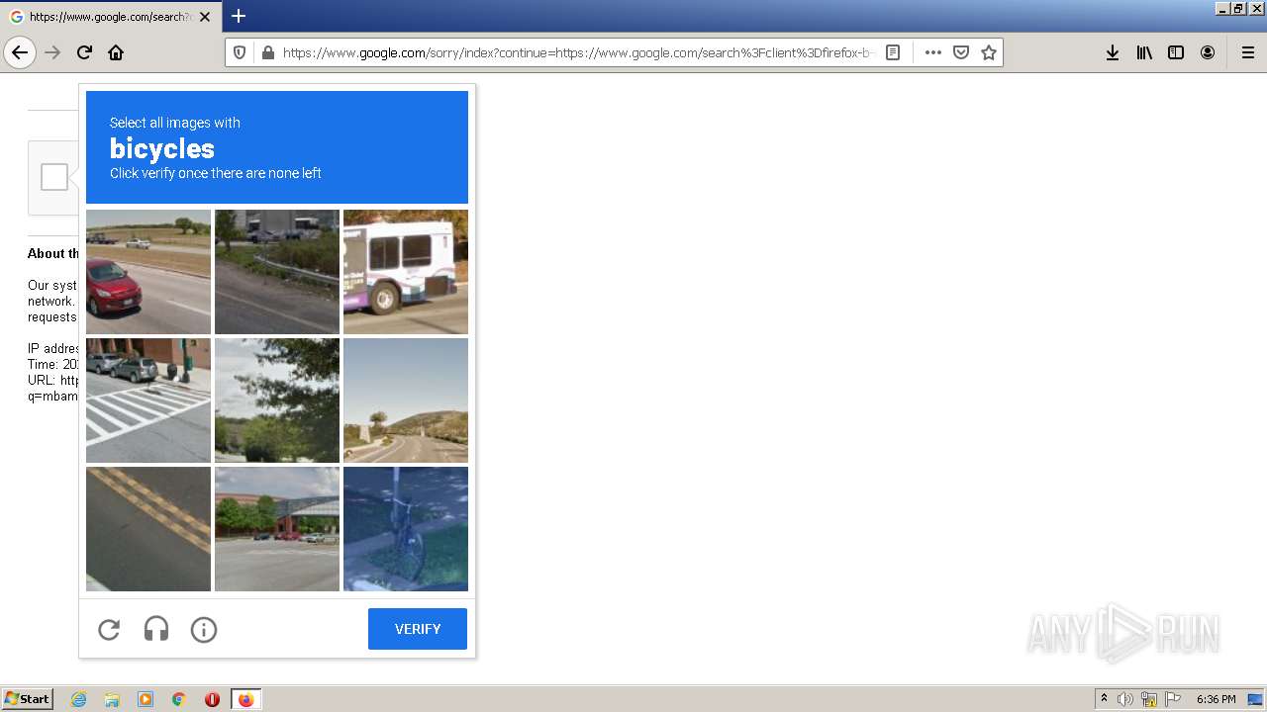
Task: Switch to audio challenge headphones icon
Action: tap(156, 629)
